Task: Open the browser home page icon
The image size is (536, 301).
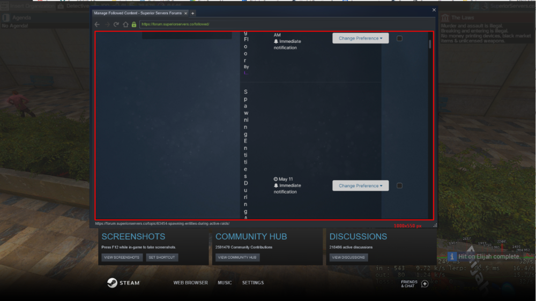Action: pyautogui.click(x=125, y=24)
